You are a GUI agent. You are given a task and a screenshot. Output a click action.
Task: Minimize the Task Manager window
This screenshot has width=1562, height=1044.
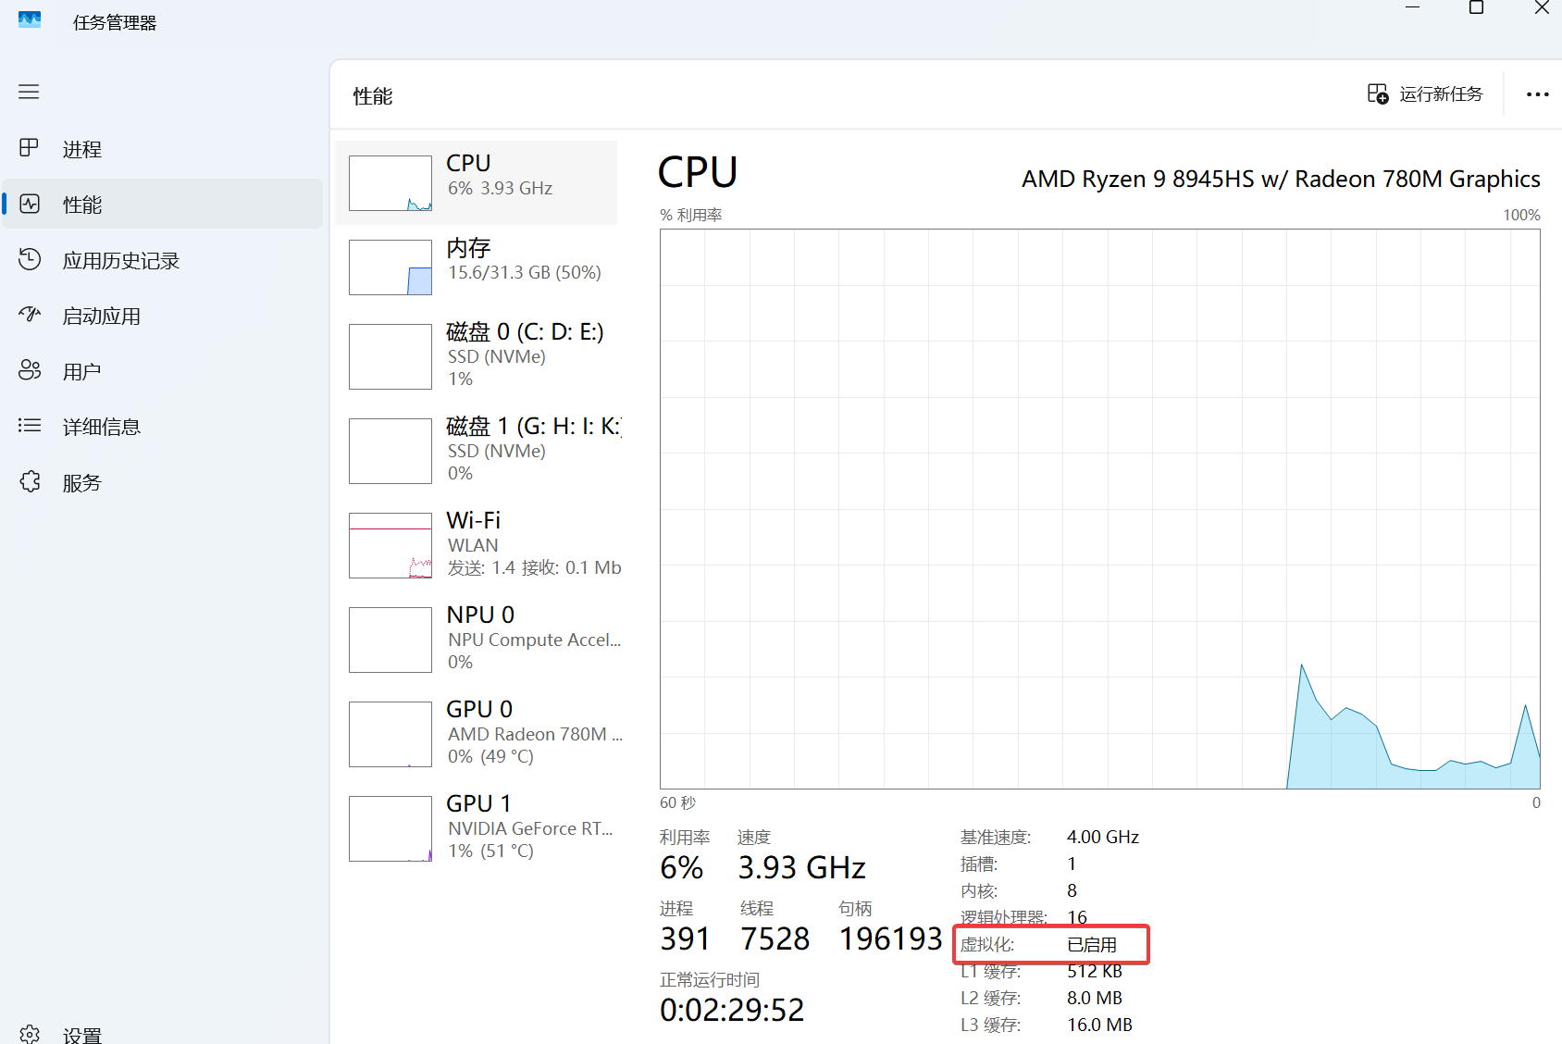click(1412, 8)
